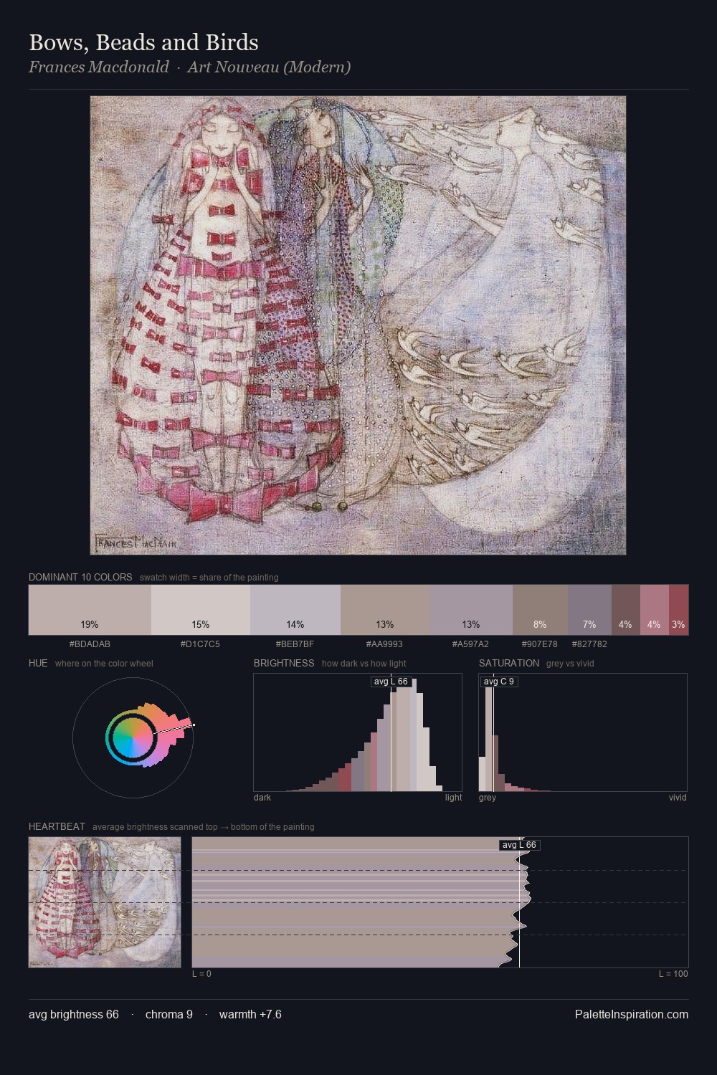Click the heartbeat painting thumbnail
This screenshot has height=1075, width=717.
105,902
